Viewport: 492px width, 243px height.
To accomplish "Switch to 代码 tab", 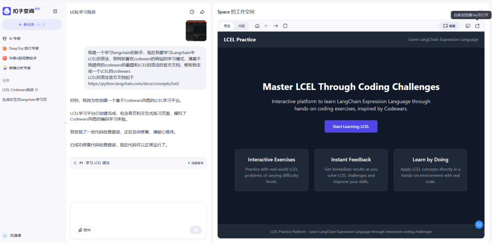I will coord(241,26).
